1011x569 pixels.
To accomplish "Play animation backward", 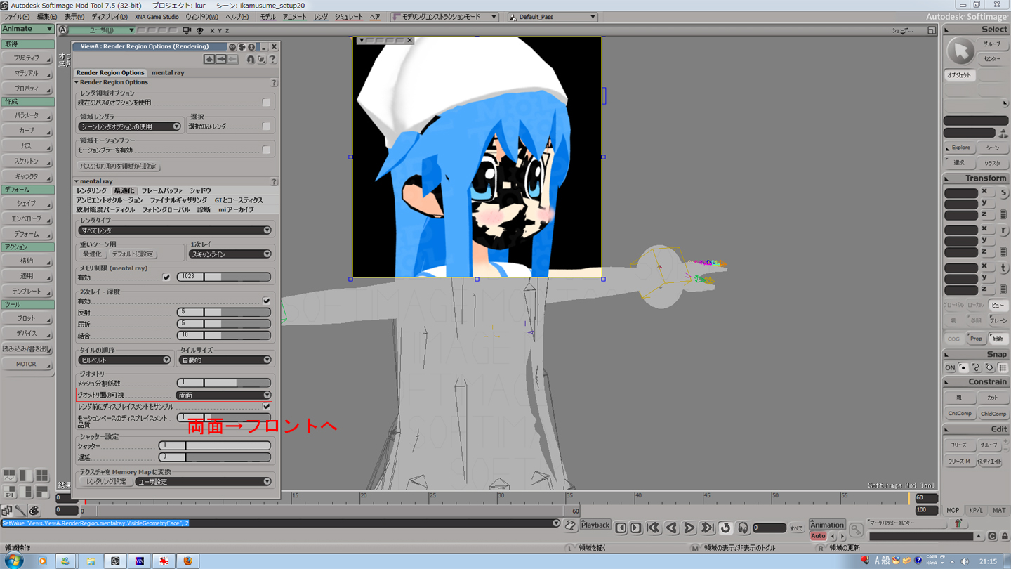I will (671, 528).
